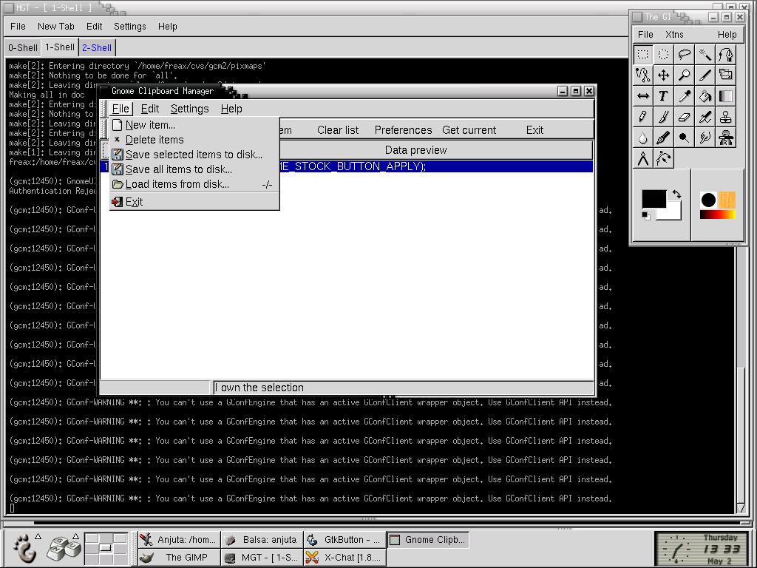Activate the Magnify zoom tool

click(684, 75)
